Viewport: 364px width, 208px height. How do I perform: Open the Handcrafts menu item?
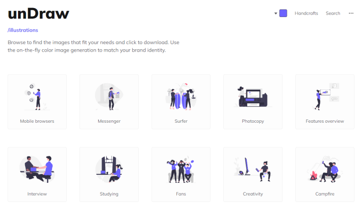pyautogui.click(x=306, y=13)
